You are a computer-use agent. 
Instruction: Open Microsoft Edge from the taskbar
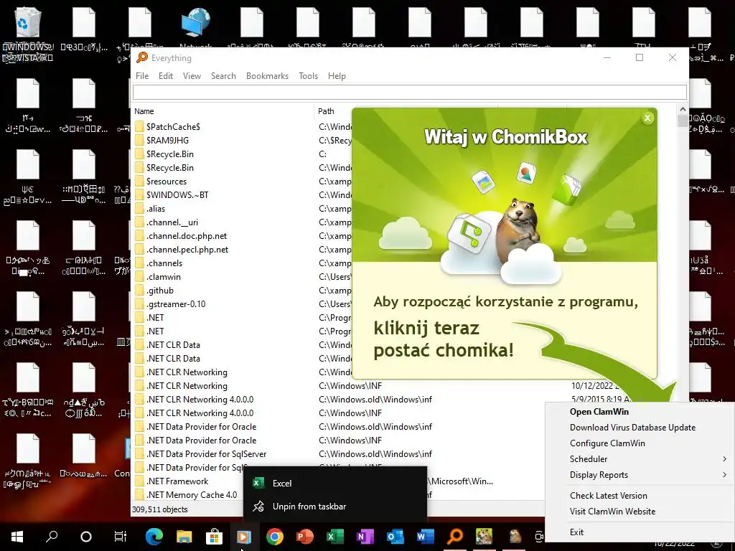(154, 537)
